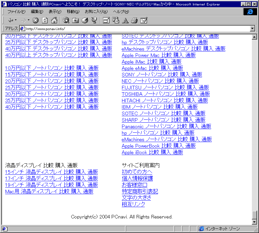This screenshot has height=233, width=259.
Task: Open the Forward button history dropdown arrow
Action: pyautogui.click(x=28, y=20)
